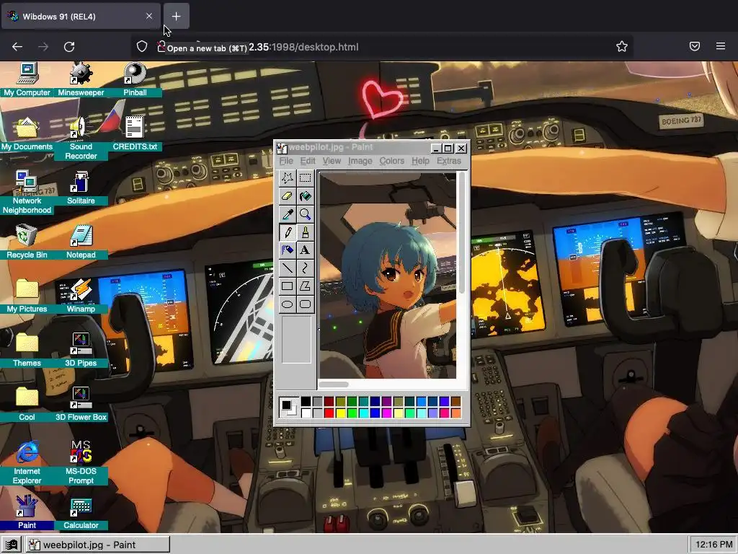Open the Help menu in Paint
The height and width of the screenshot is (554, 738).
[x=420, y=161]
